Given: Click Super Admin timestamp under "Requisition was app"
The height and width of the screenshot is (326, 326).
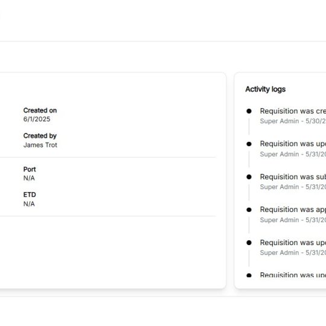Looking at the screenshot, I should point(293,220).
